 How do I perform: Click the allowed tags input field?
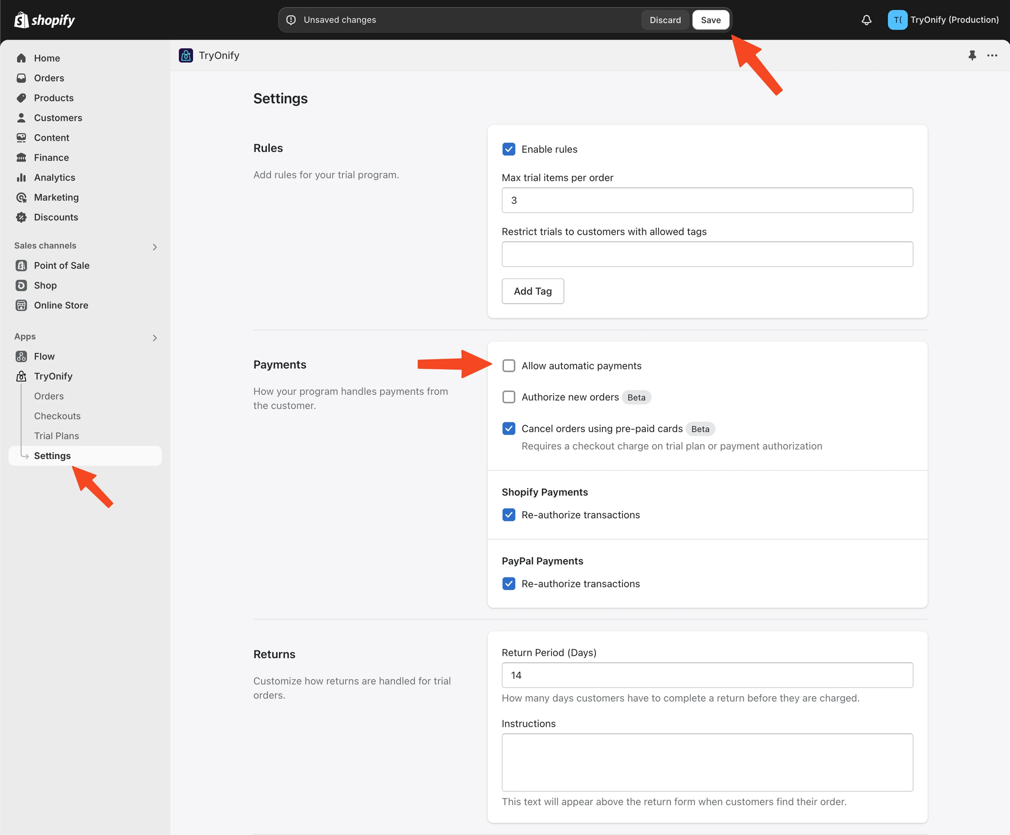point(708,254)
